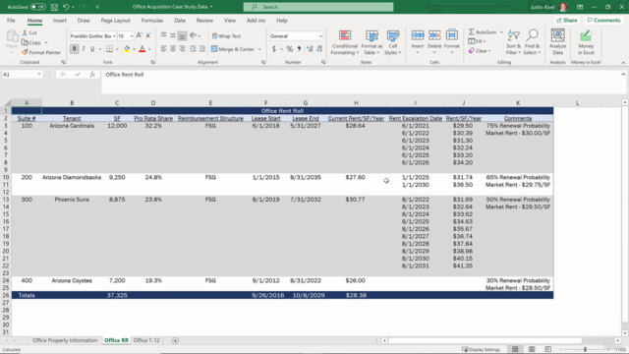Switch to the Data ribbon tab

pos(180,21)
